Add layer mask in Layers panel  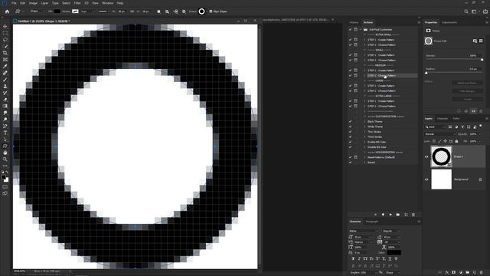pyautogui.click(x=454, y=273)
